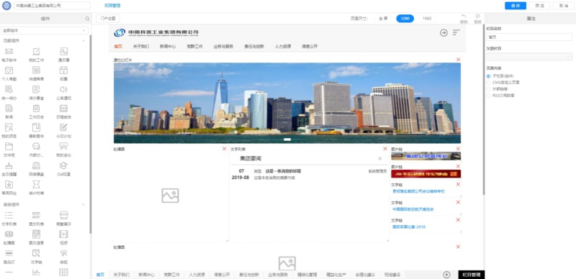Click the 栏目管理 button
This screenshot has height=279, width=576.
472,275
